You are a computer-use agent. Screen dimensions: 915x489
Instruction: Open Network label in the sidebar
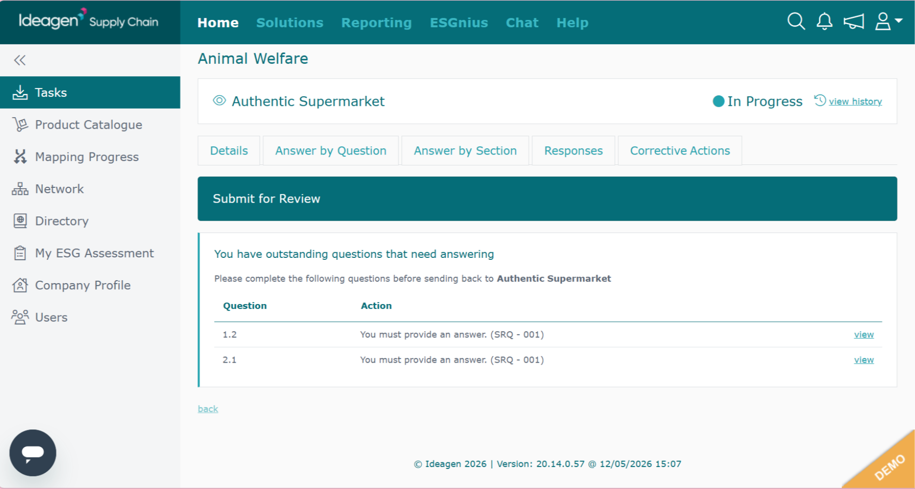pos(60,189)
